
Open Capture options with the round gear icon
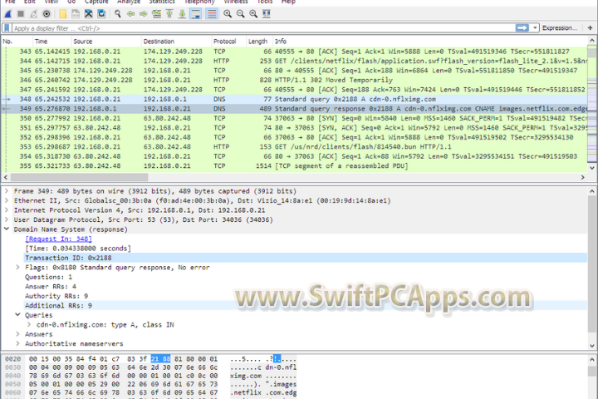(47, 14)
